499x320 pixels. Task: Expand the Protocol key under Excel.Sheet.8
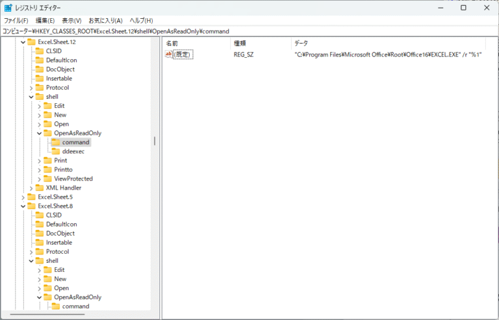31,252
